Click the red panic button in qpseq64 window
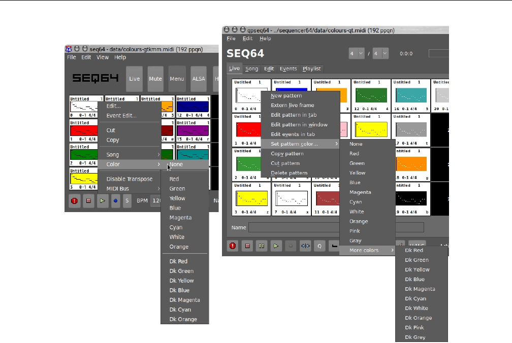The image size is (512, 343). coord(233,246)
